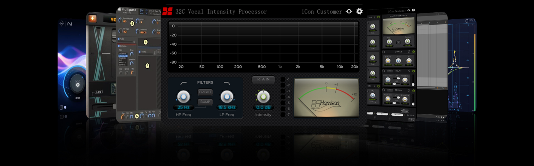534x166 pixels.
Task: Toggle the Distortion checkbox in multipass
Action: (x=118, y=46)
